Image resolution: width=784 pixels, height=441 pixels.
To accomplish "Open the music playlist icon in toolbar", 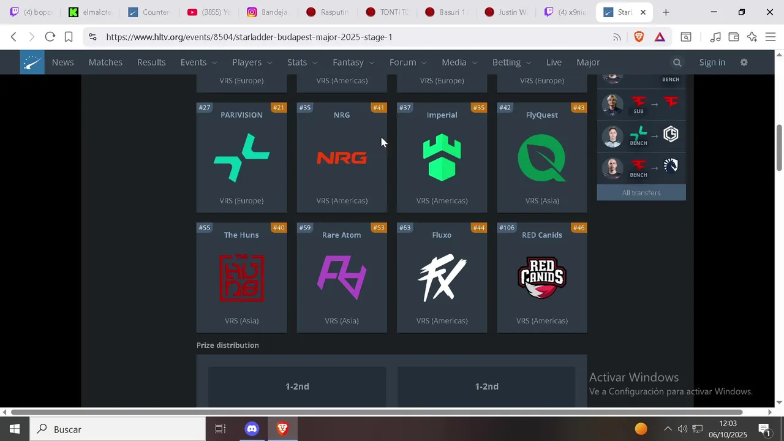I will (715, 37).
